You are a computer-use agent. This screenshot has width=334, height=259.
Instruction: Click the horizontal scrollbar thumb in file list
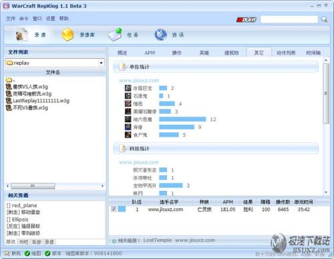[x=33, y=186]
